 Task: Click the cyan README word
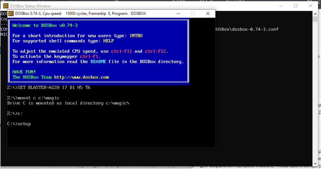(98, 62)
